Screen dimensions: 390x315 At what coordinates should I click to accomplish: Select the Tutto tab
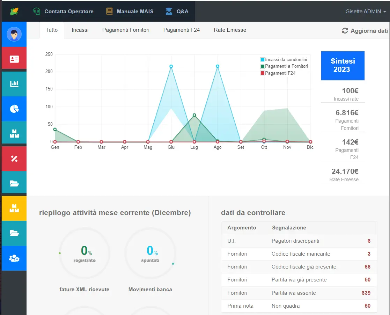[52, 30]
